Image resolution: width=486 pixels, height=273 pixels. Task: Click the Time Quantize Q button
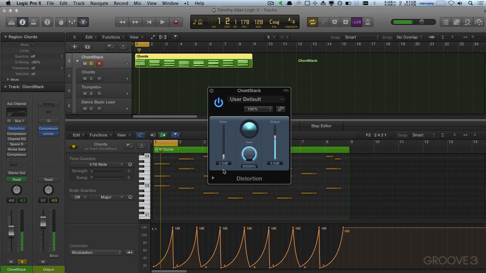point(130,164)
